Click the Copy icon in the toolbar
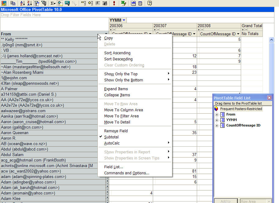This screenshot has height=203, width=279. [x=13, y=3]
